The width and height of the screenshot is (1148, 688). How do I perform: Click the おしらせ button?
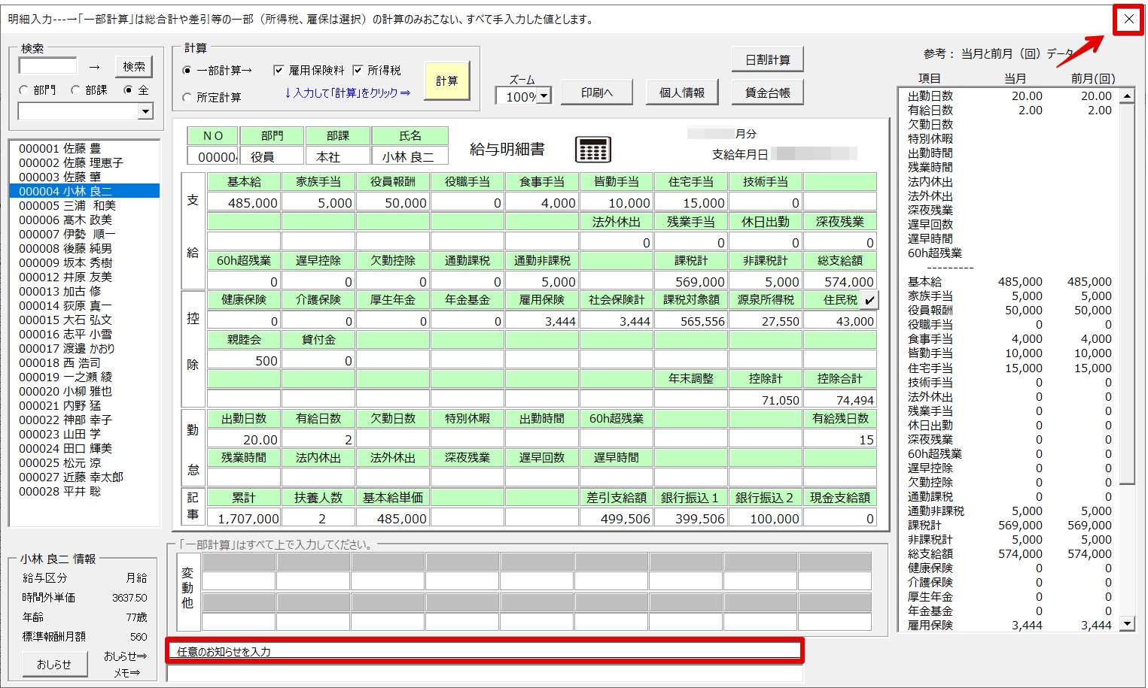point(54,665)
